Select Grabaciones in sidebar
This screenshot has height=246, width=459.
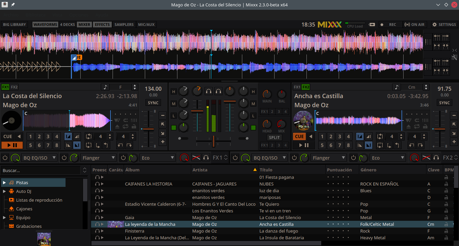(29, 226)
